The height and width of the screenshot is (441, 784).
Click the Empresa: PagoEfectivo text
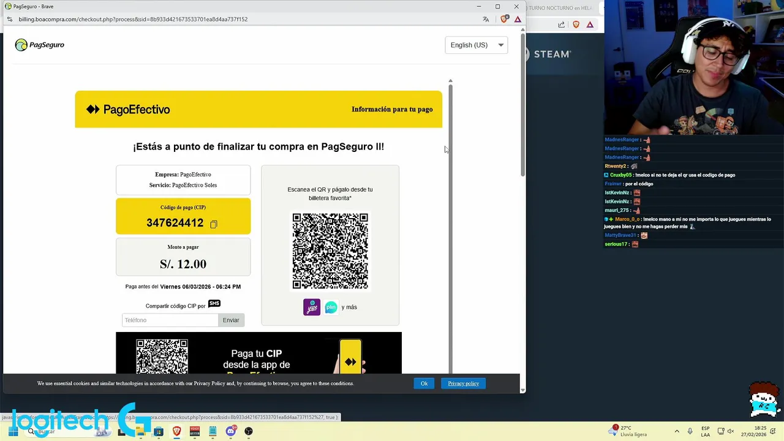pyautogui.click(x=183, y=175)
